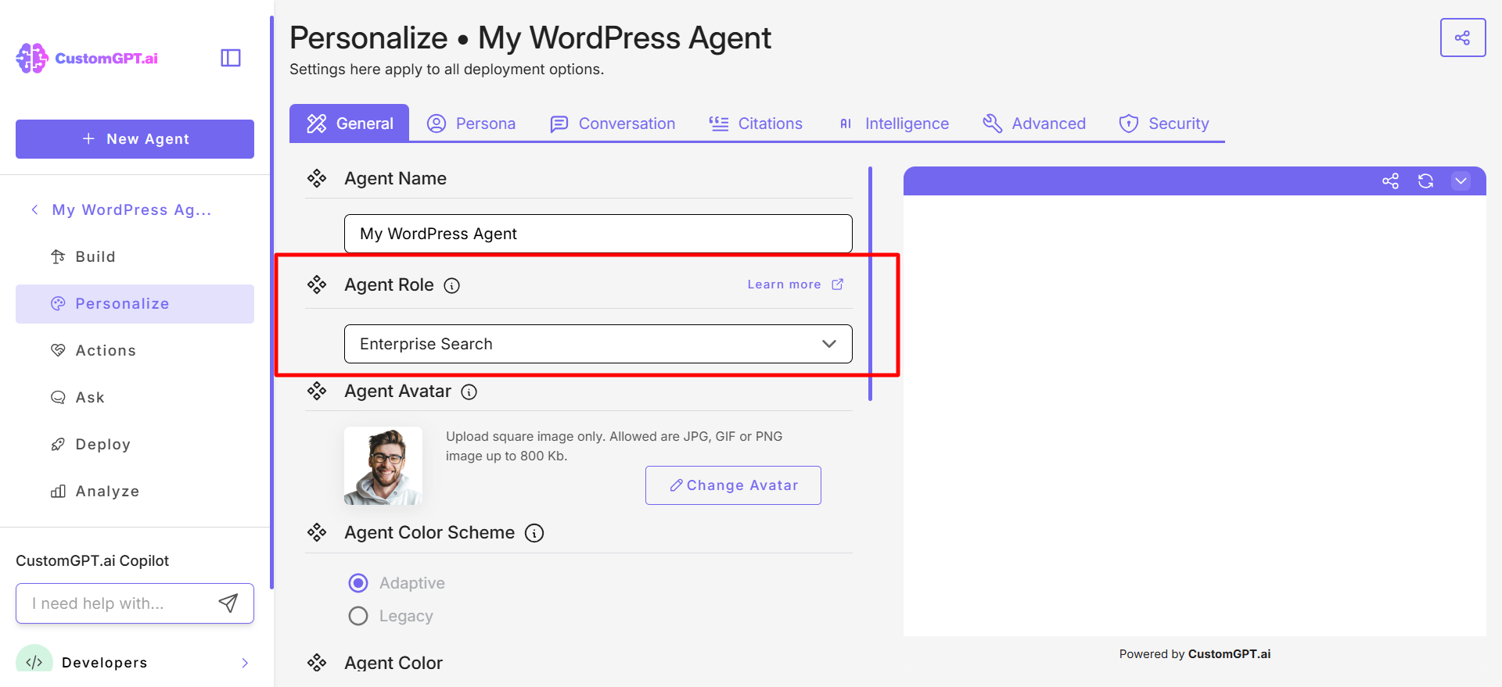Open Agent Role info tooltip icon
This screenshot has height=687, width=1502.
coord(452,285)
